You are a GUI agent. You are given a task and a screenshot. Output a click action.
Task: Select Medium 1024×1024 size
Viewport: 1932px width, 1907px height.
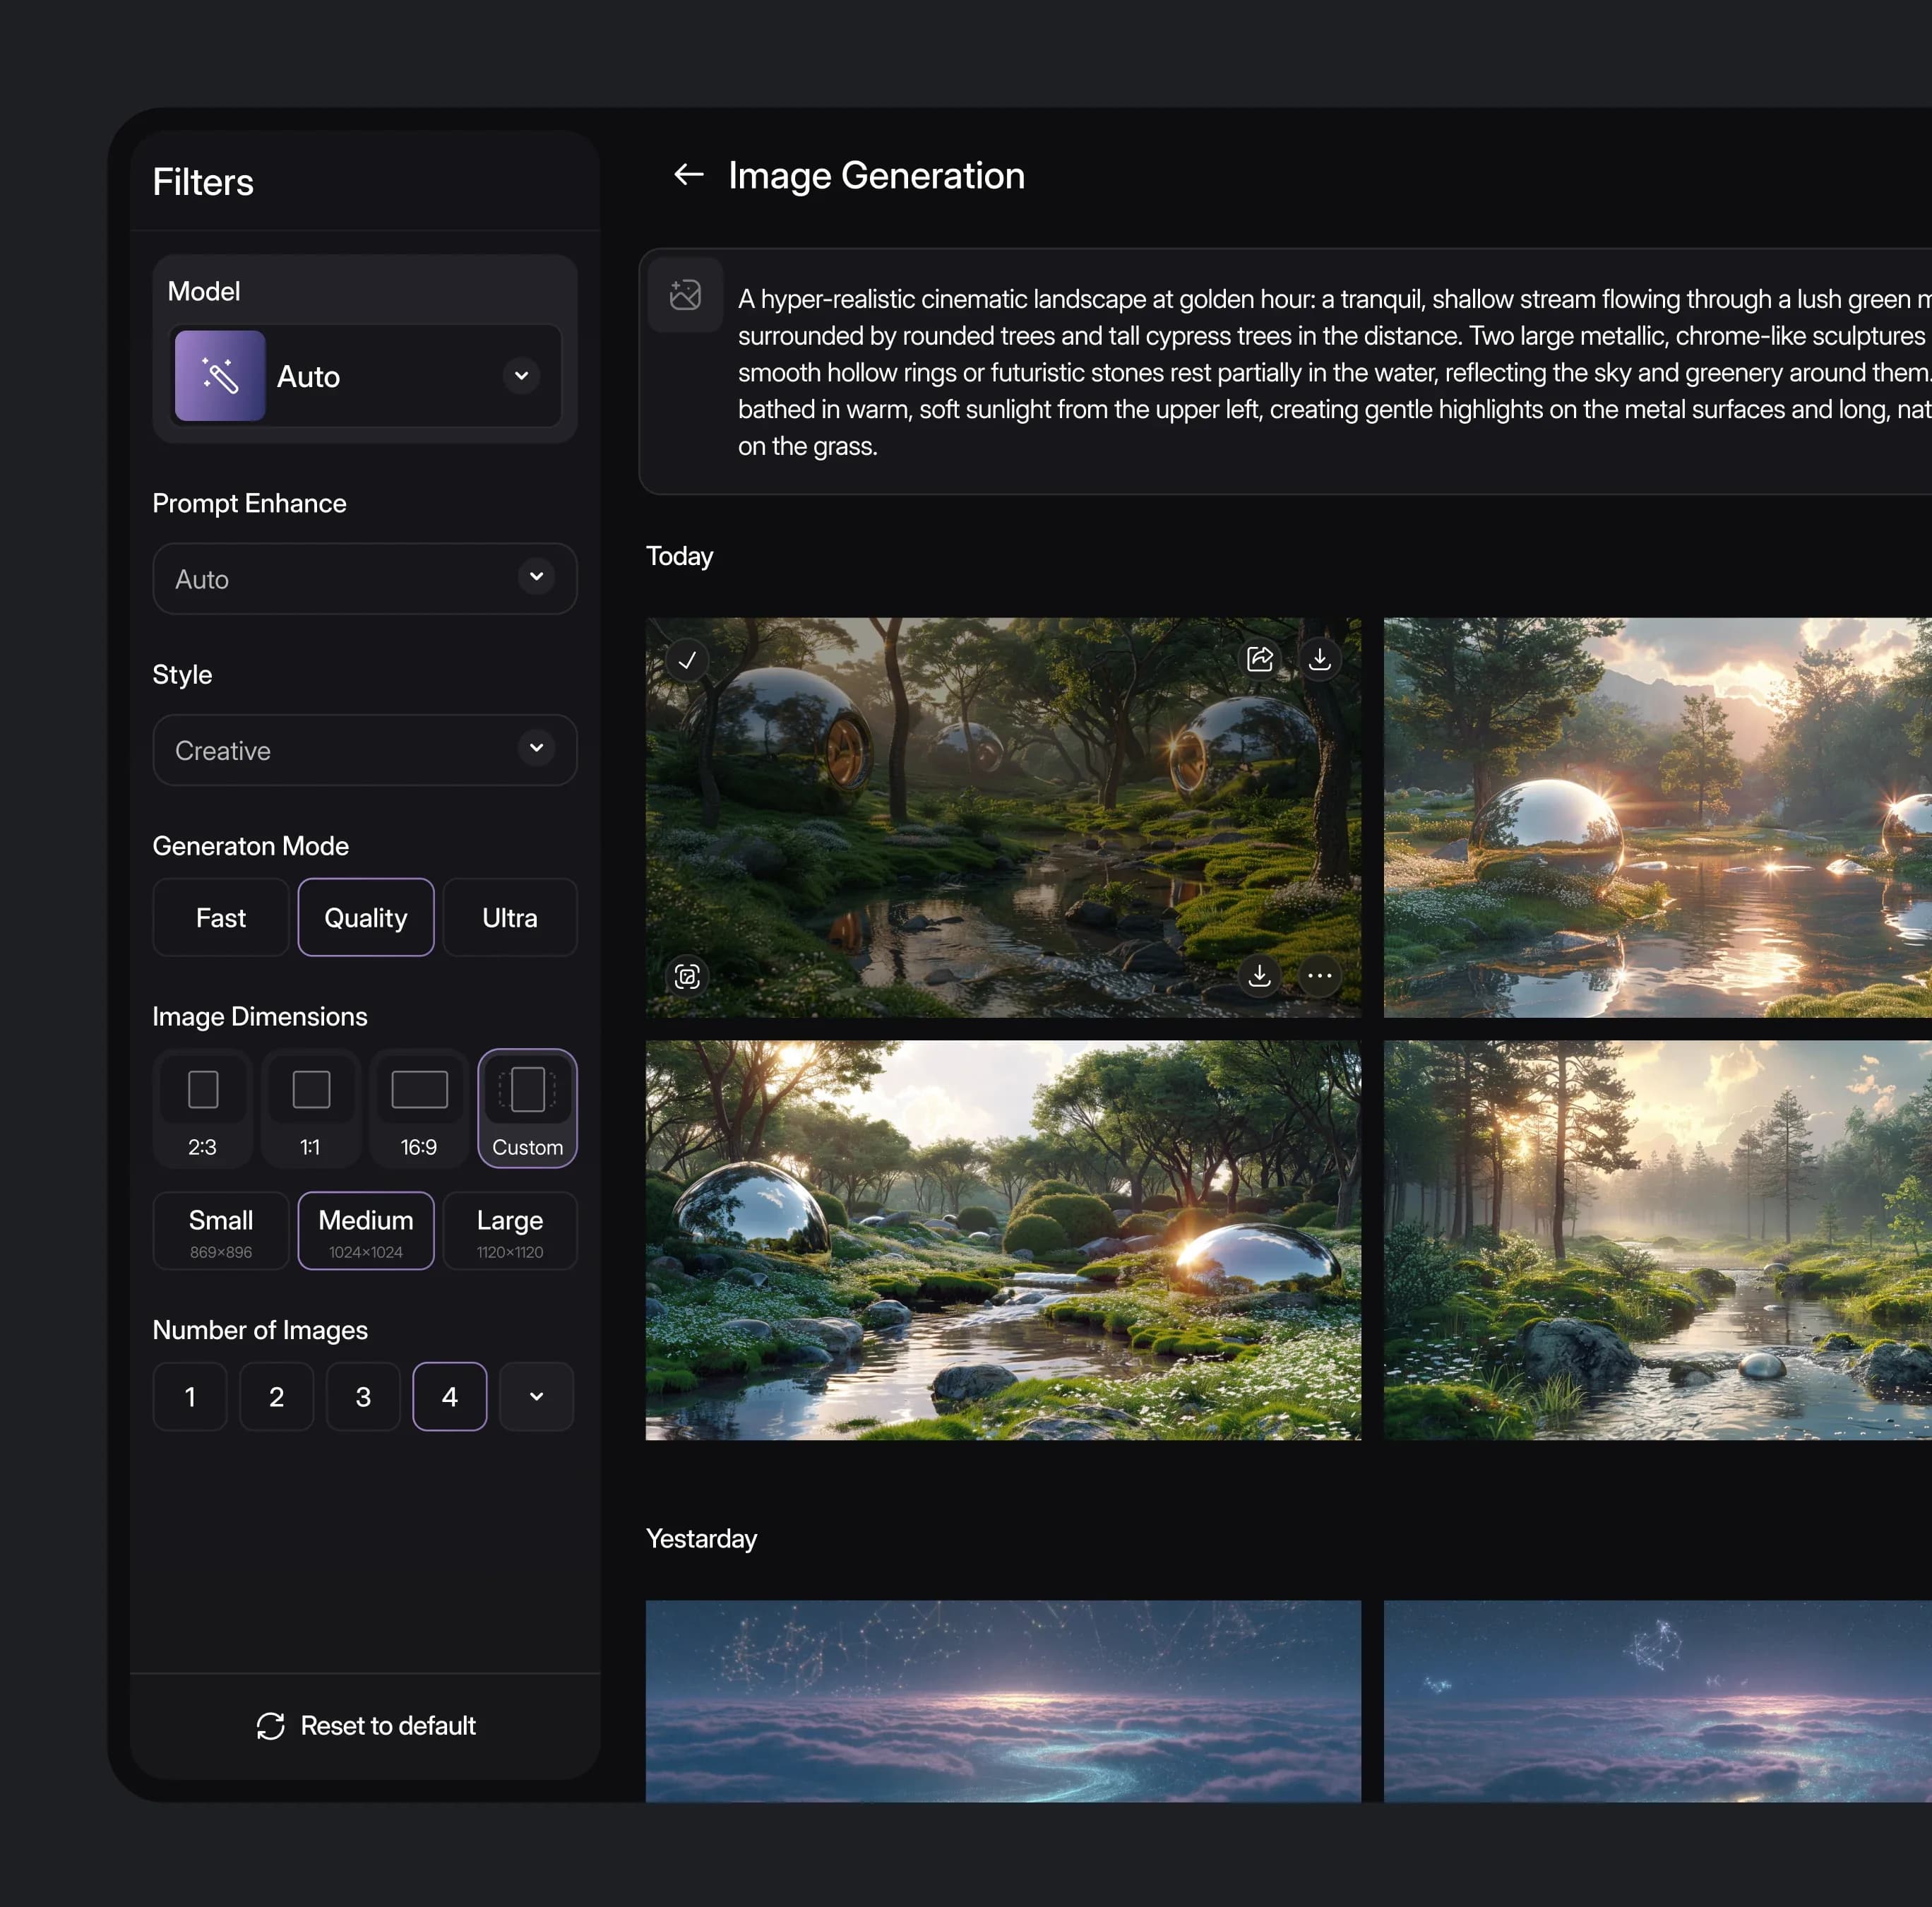point(366,1231)
